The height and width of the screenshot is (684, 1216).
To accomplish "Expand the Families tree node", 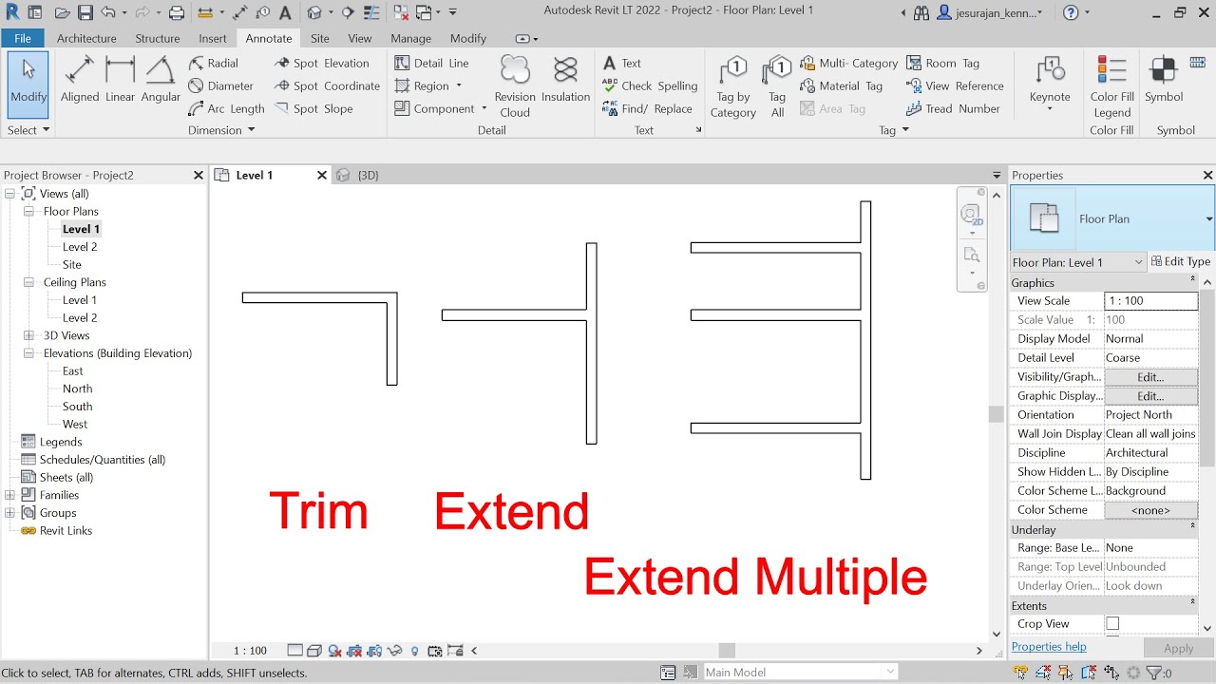I will [x=9, y=495].
